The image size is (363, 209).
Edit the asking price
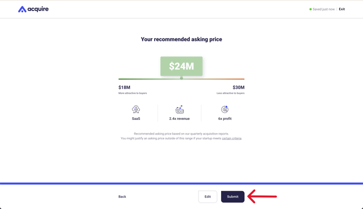208,197
